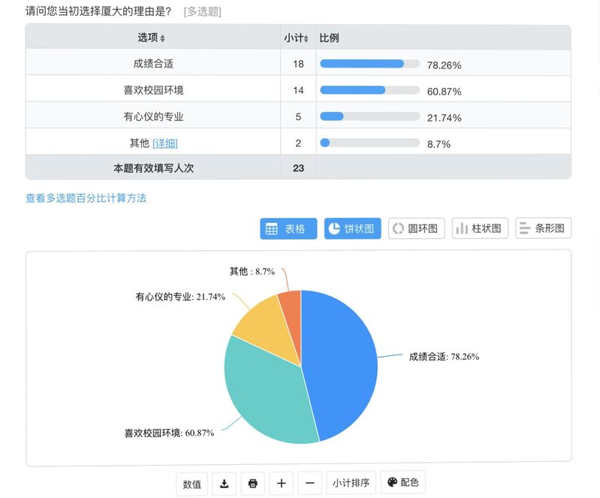Open 查看多选题百分比计算方法 link
The image size is (600, 498).
tap(86, 198)
